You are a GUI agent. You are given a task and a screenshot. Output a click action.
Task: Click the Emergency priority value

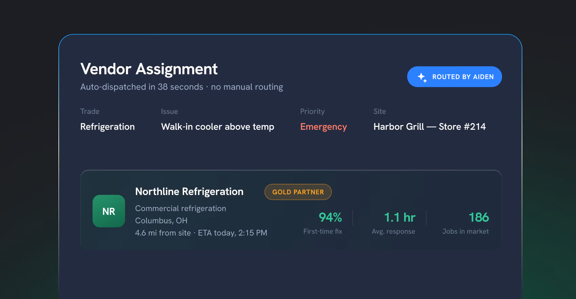pyautogui.click(x=324, y=127)
